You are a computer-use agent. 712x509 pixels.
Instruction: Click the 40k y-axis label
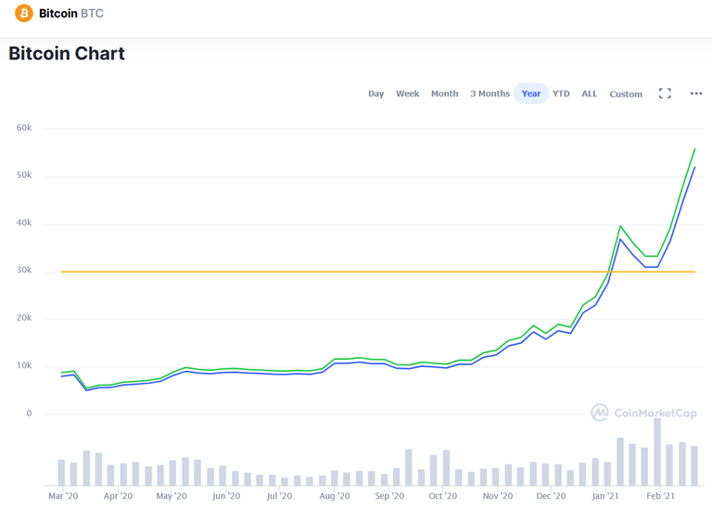click(x=24, y=223)
